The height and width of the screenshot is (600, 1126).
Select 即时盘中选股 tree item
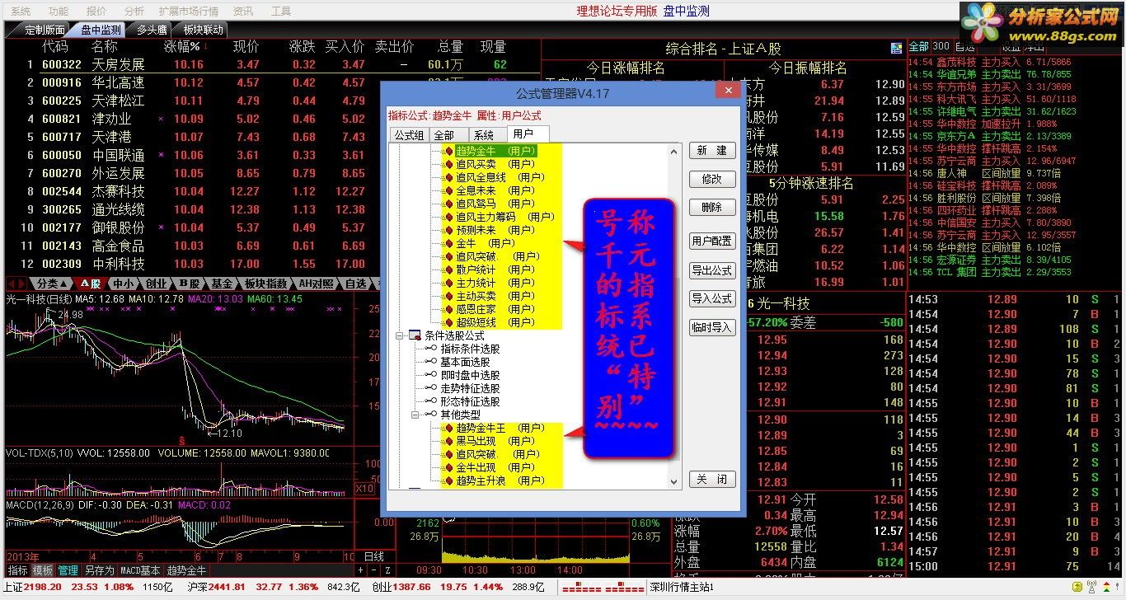(470, 375)
